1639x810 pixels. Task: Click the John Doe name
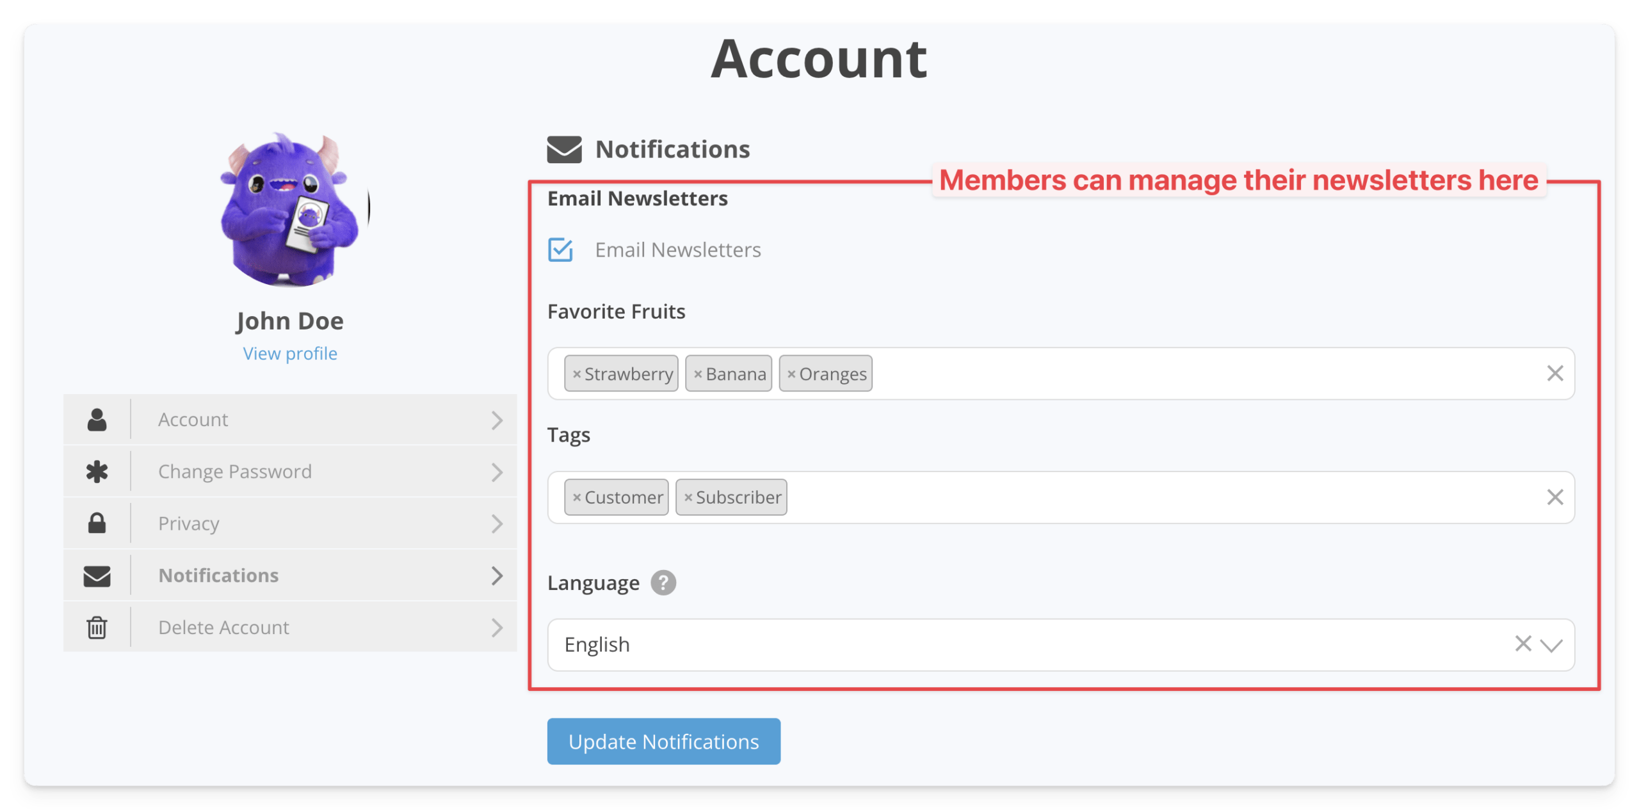[x=290, y=321]
